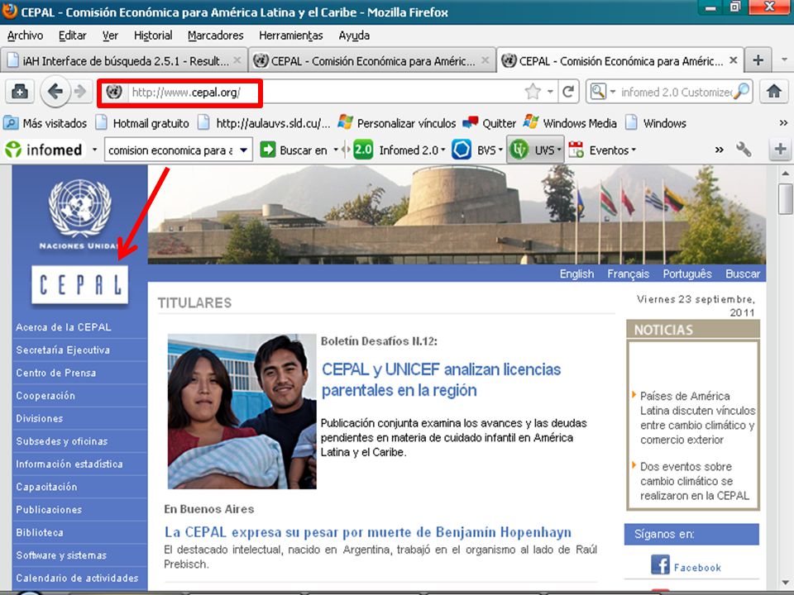Open the Historial menu
This screenshot has width=794, height=595.
(153, 36)
